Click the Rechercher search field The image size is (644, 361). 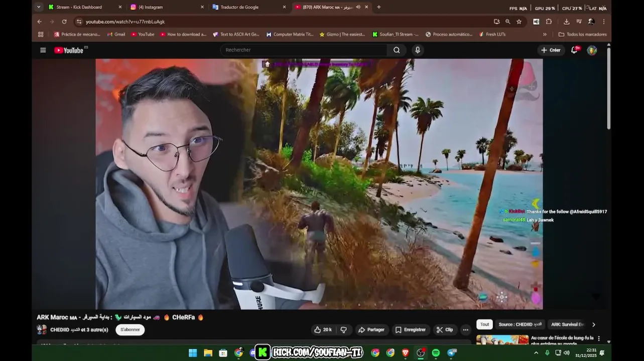[x=304, y=50]
